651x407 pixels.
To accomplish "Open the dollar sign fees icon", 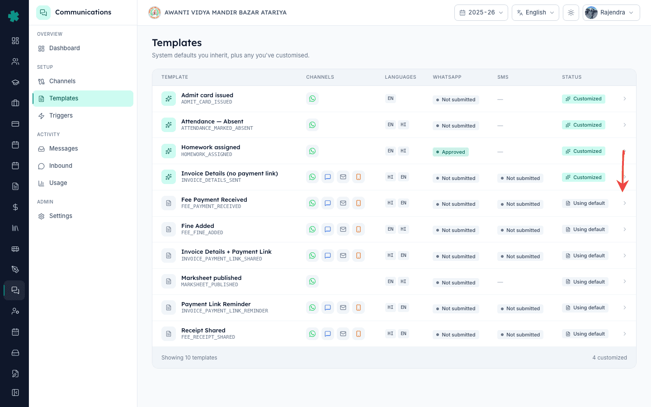I will pos(15,207).
